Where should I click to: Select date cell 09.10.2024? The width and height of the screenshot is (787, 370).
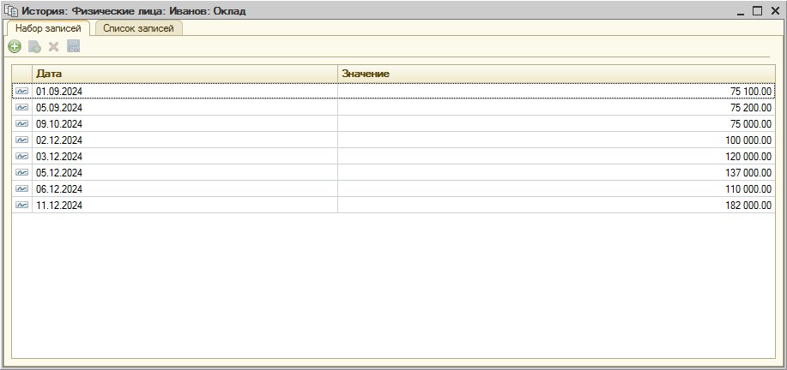point(185,123)
